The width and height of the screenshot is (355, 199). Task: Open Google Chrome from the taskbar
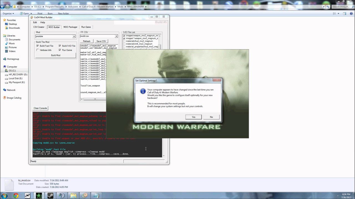pyautogui.click(x=16, y=196)
